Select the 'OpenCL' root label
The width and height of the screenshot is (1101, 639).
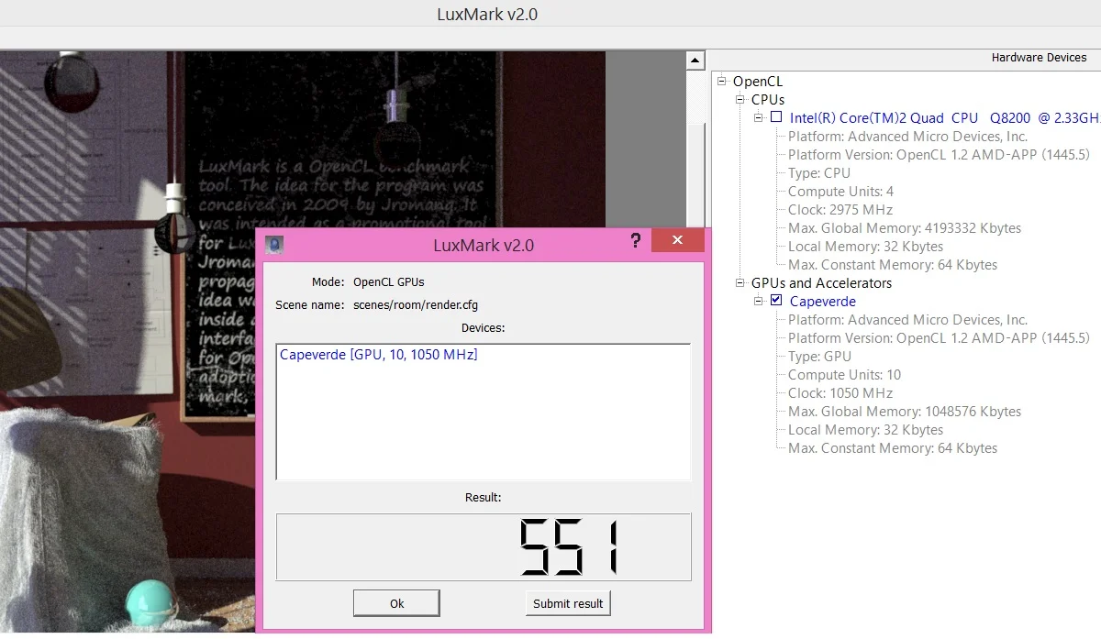tap(758, 82)
